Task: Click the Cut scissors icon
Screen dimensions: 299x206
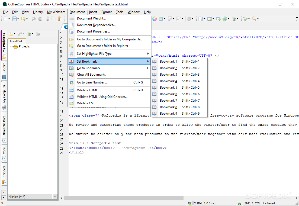Action: (x=47, y=19)
